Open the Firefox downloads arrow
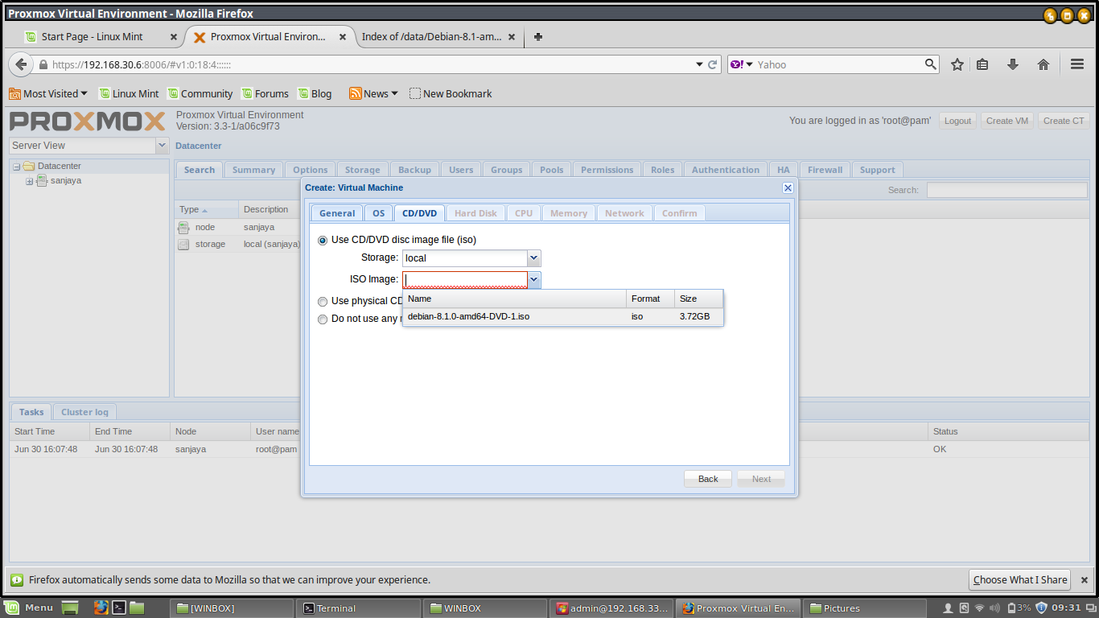This screenshot has width=1099, height=618. coord(1013,64)
